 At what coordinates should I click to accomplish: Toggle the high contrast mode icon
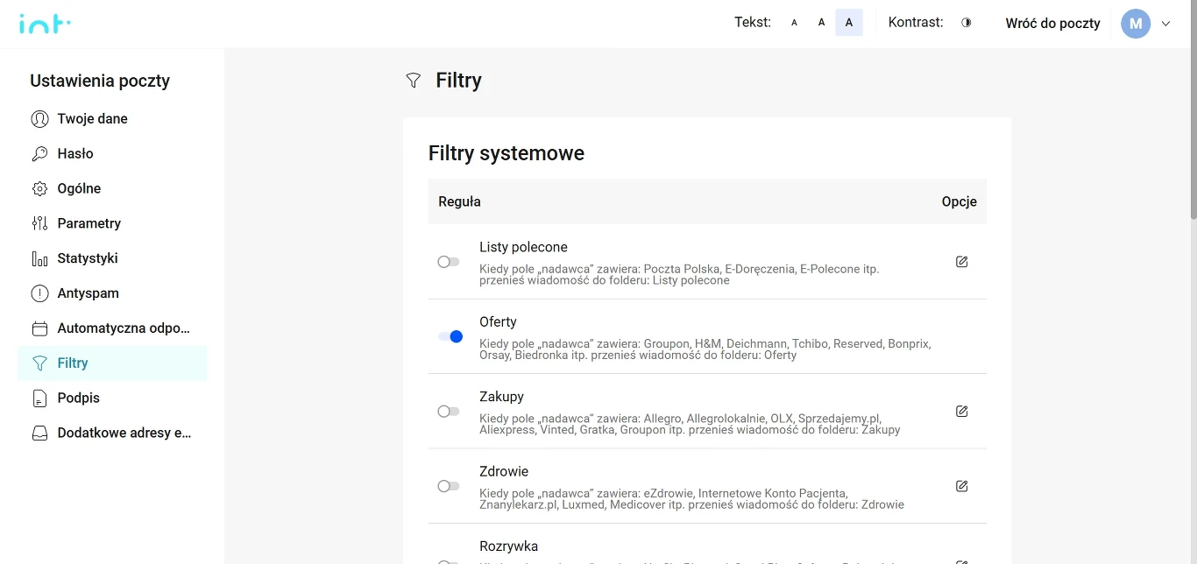(967, 23)
